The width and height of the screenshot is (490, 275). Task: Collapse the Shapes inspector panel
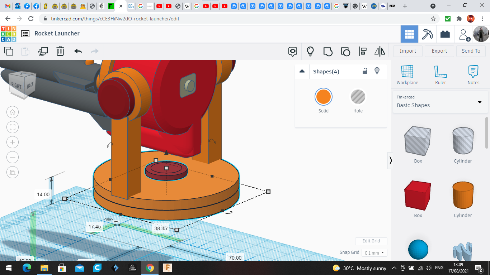302,71
